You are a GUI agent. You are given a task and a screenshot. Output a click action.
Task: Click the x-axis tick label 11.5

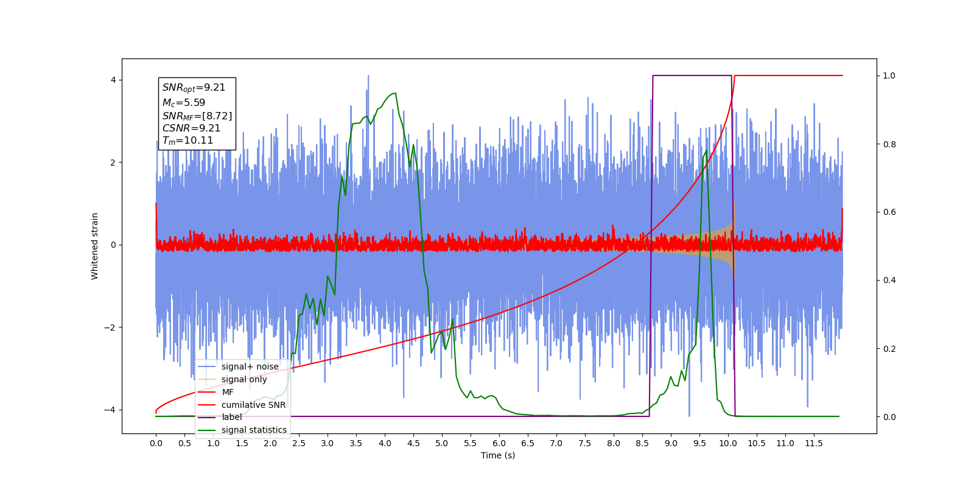(x=814, y=443)
